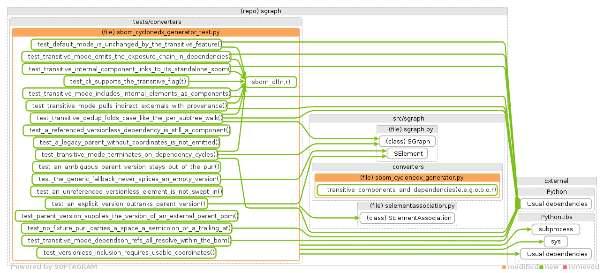The height and width of the screenshot is (273, 604).
Task: Select test_transitive_mode_includes_internal_elements_as_components node
Action: (x=127, y=93)
